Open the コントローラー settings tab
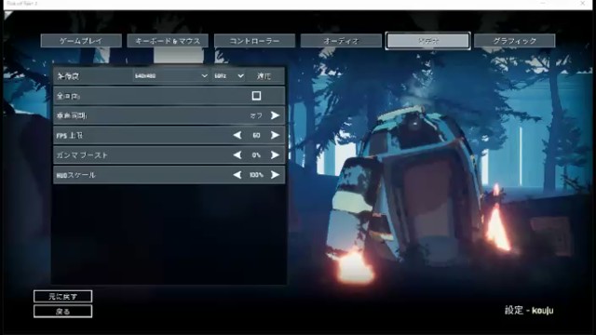596x335 pixels. pyautogui.click(x=254, y=41)
